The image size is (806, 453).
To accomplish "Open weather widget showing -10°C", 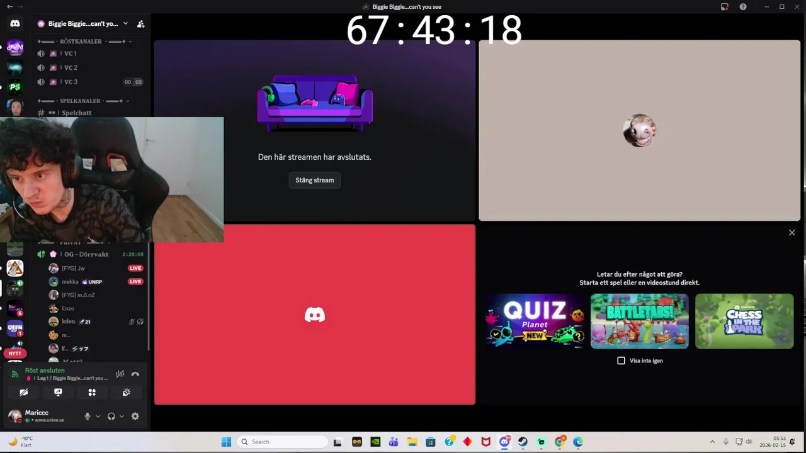I will (x=20, y=442).
